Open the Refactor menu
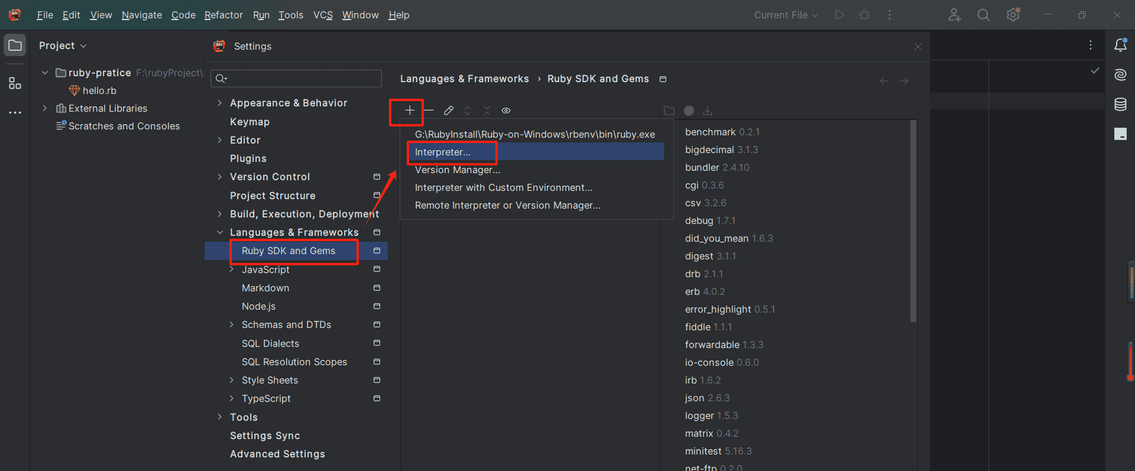1135x471 pixels. click(x=223, y=15)
